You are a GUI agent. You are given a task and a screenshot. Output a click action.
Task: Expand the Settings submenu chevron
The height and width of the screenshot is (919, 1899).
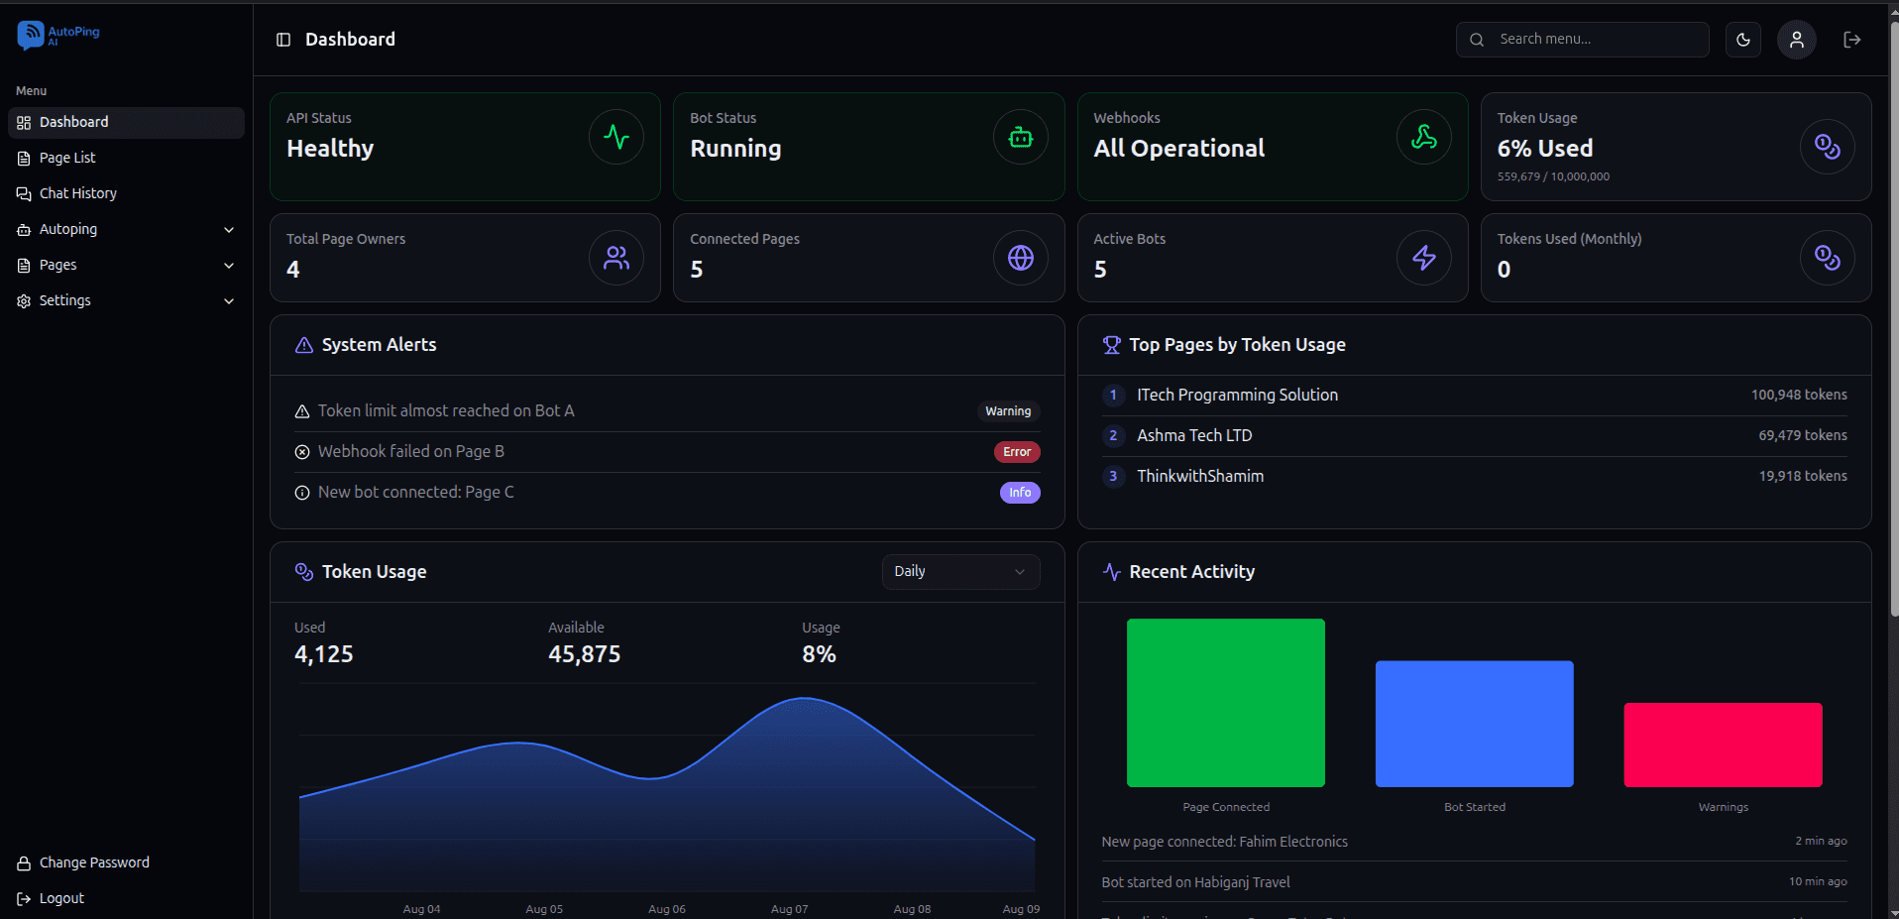click(x=229, y=300)
